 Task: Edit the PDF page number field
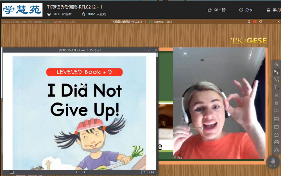click(145, 172)
